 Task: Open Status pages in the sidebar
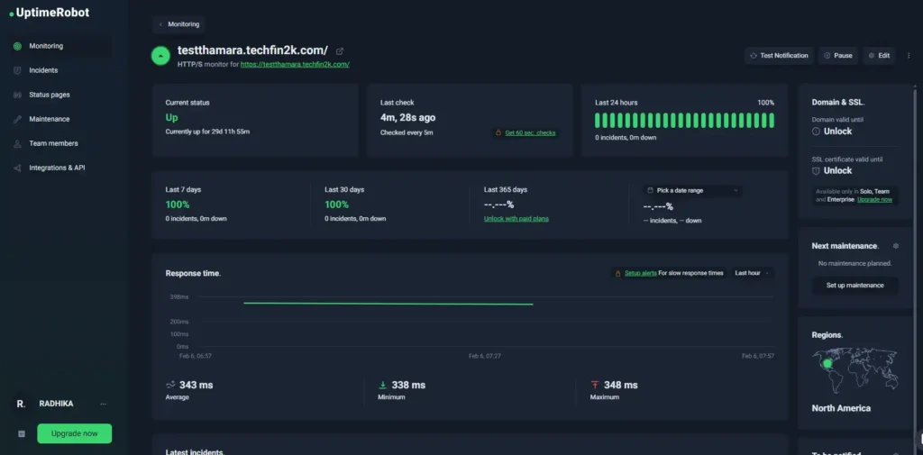(59, 95)
